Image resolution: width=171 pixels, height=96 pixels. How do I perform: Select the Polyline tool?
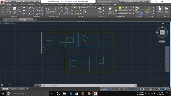[x=8, y=10]
